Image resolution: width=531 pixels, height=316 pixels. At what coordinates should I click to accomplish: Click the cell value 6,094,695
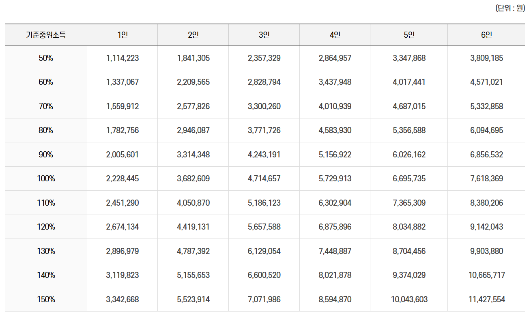[x=486, y=130]
